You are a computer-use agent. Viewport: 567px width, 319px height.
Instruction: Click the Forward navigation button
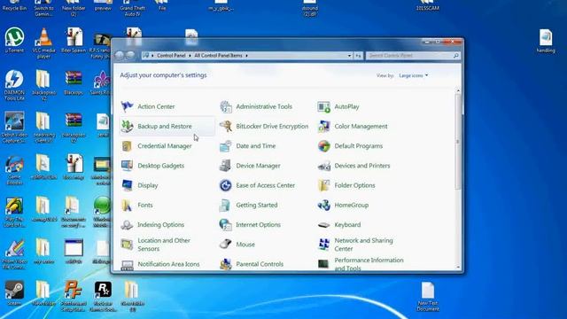click(x=130, y=56)
